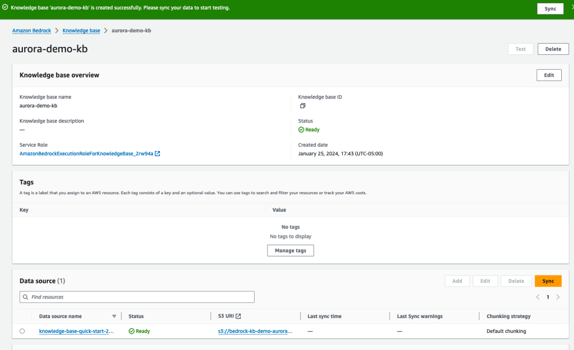The image size is (574, 350).
Task: Click the S3 URI column header
Action: tap(226, 316)
